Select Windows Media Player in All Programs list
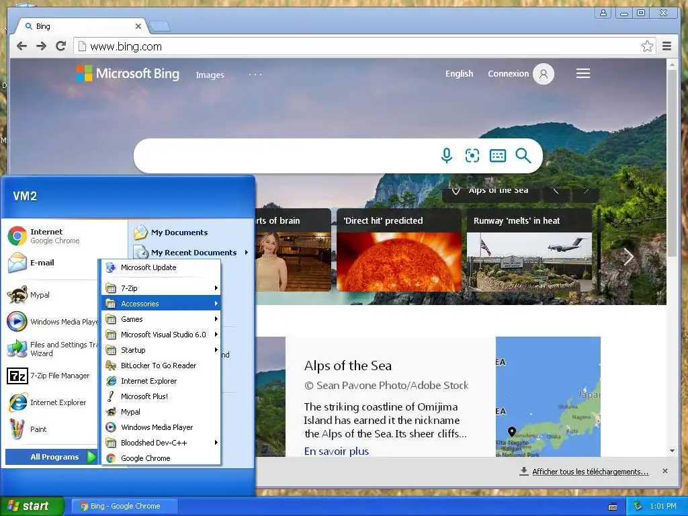 (161, 427)
